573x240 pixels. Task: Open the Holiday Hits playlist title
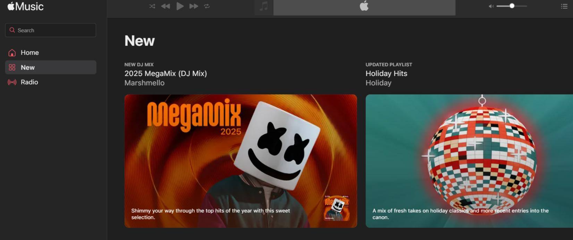pos(386,74)
